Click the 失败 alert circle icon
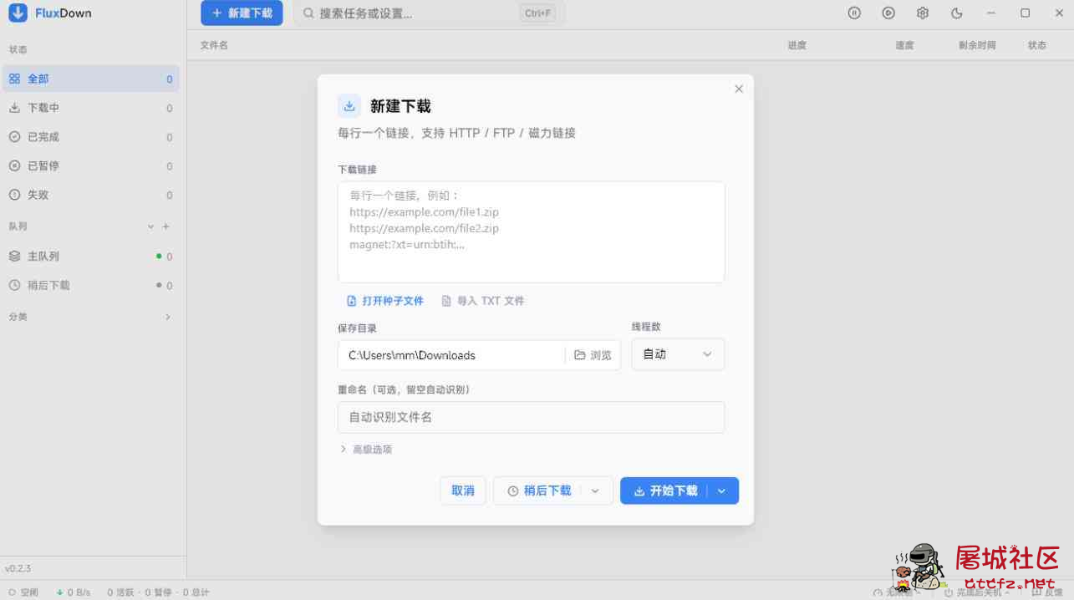Viewport: 1074px width, 600px height. [x=14, y=195]
